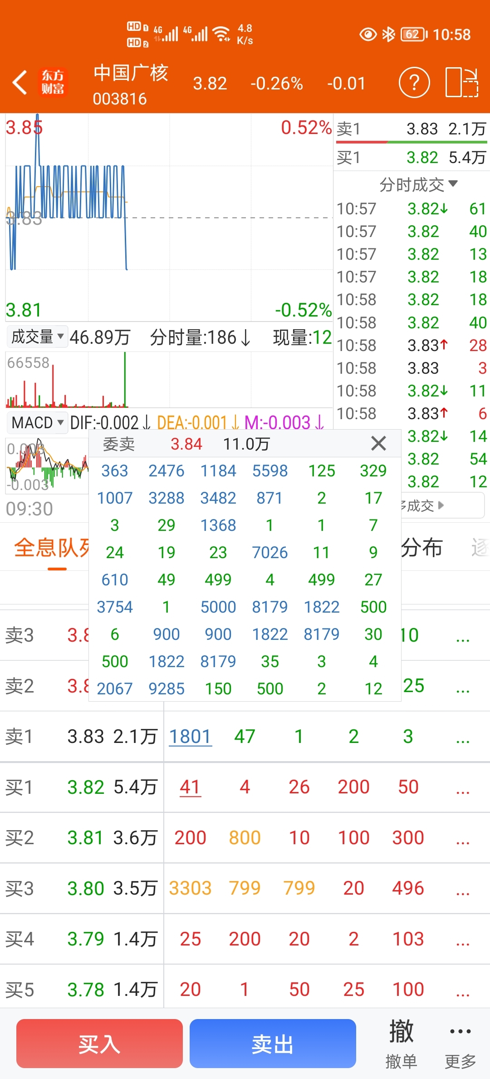
Task: Tap the Wi-Fi status icon
Action: (222, 34)
